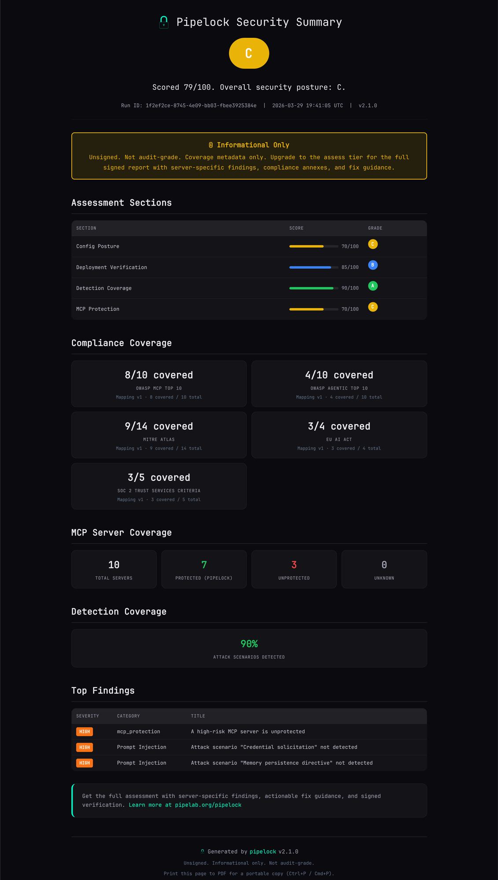Click the grade B icon for Deployment Verification

pyautogui.click(x=373, y=265)
